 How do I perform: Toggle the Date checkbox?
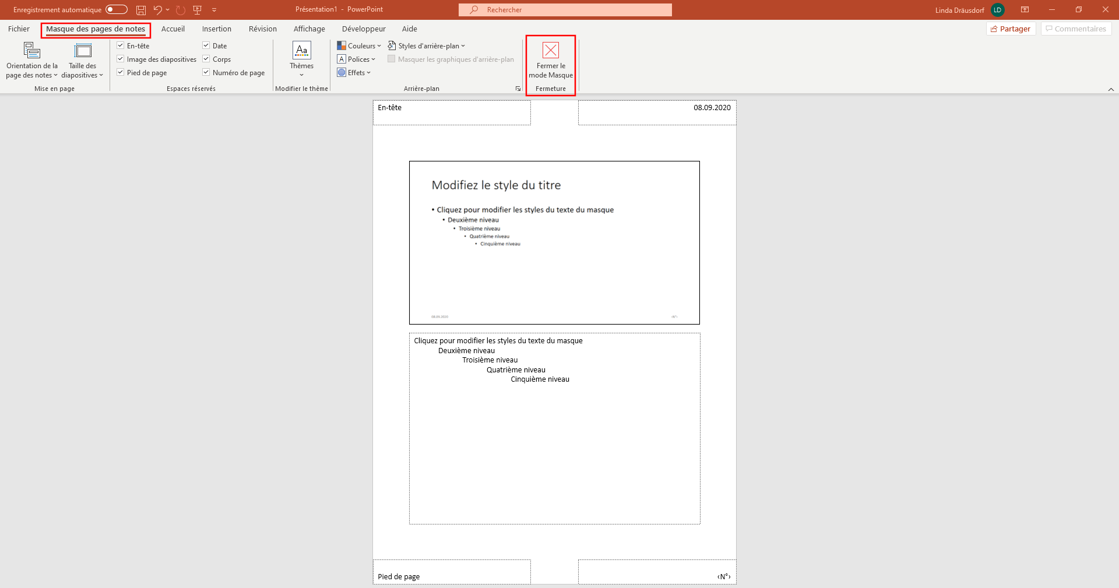(x=206, y=45)
